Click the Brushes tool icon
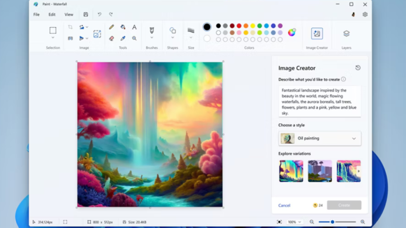The height and width of the screenshot is (228, 406). [152, 30]
